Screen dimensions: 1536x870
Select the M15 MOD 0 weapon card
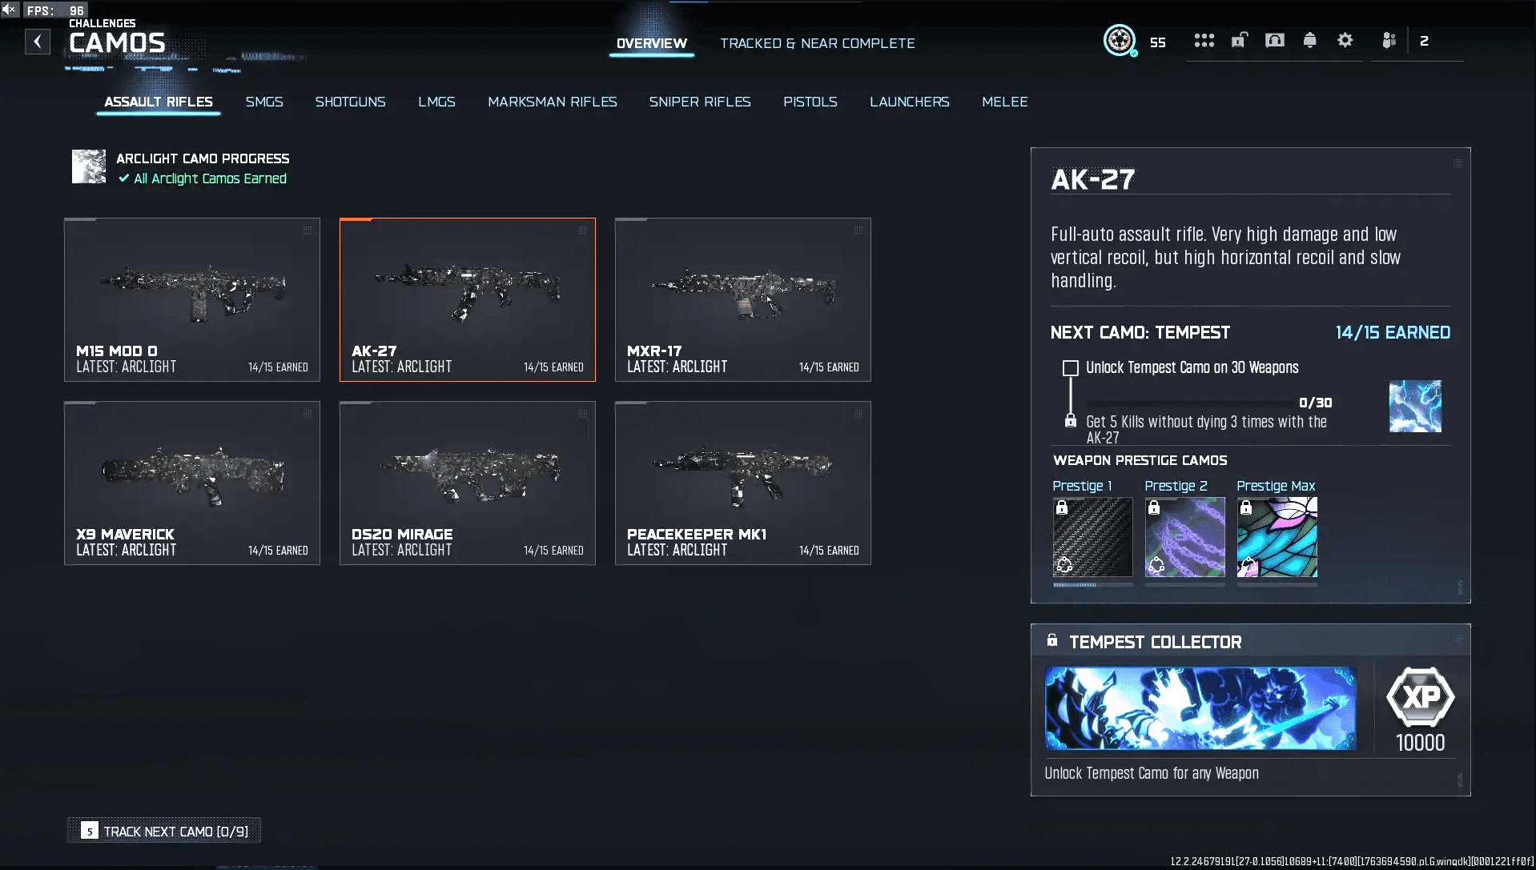click(192, 299)
